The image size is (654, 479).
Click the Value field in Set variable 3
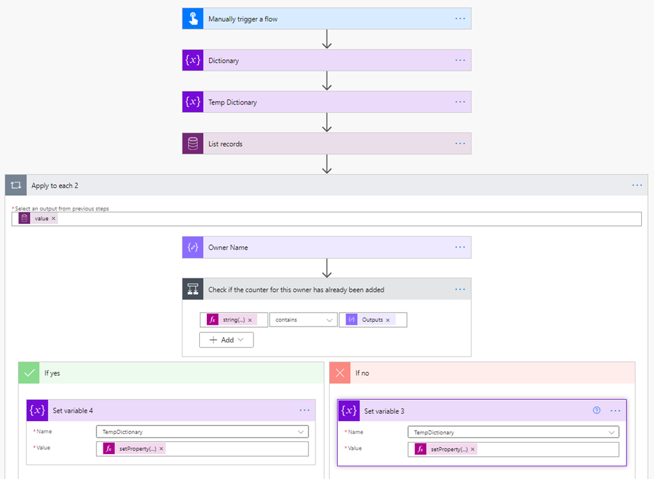[x=543, y=450]
